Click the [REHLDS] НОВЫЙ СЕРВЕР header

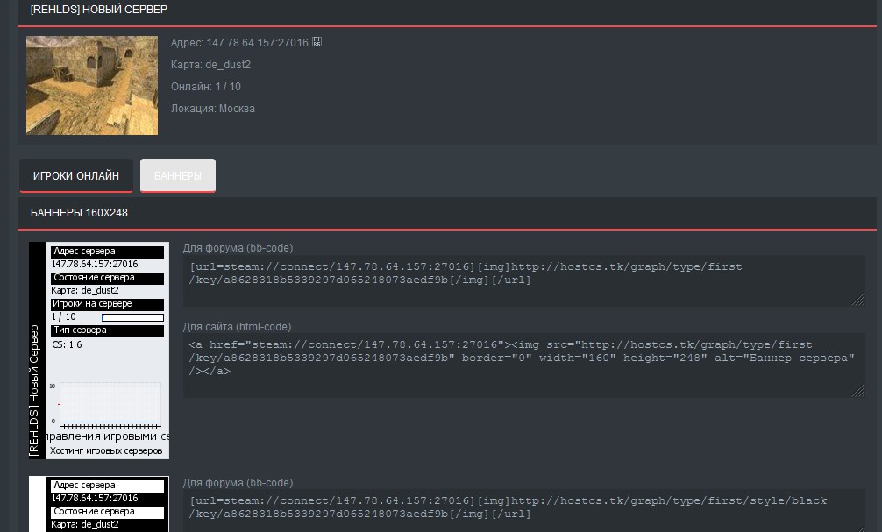point(99,10)
